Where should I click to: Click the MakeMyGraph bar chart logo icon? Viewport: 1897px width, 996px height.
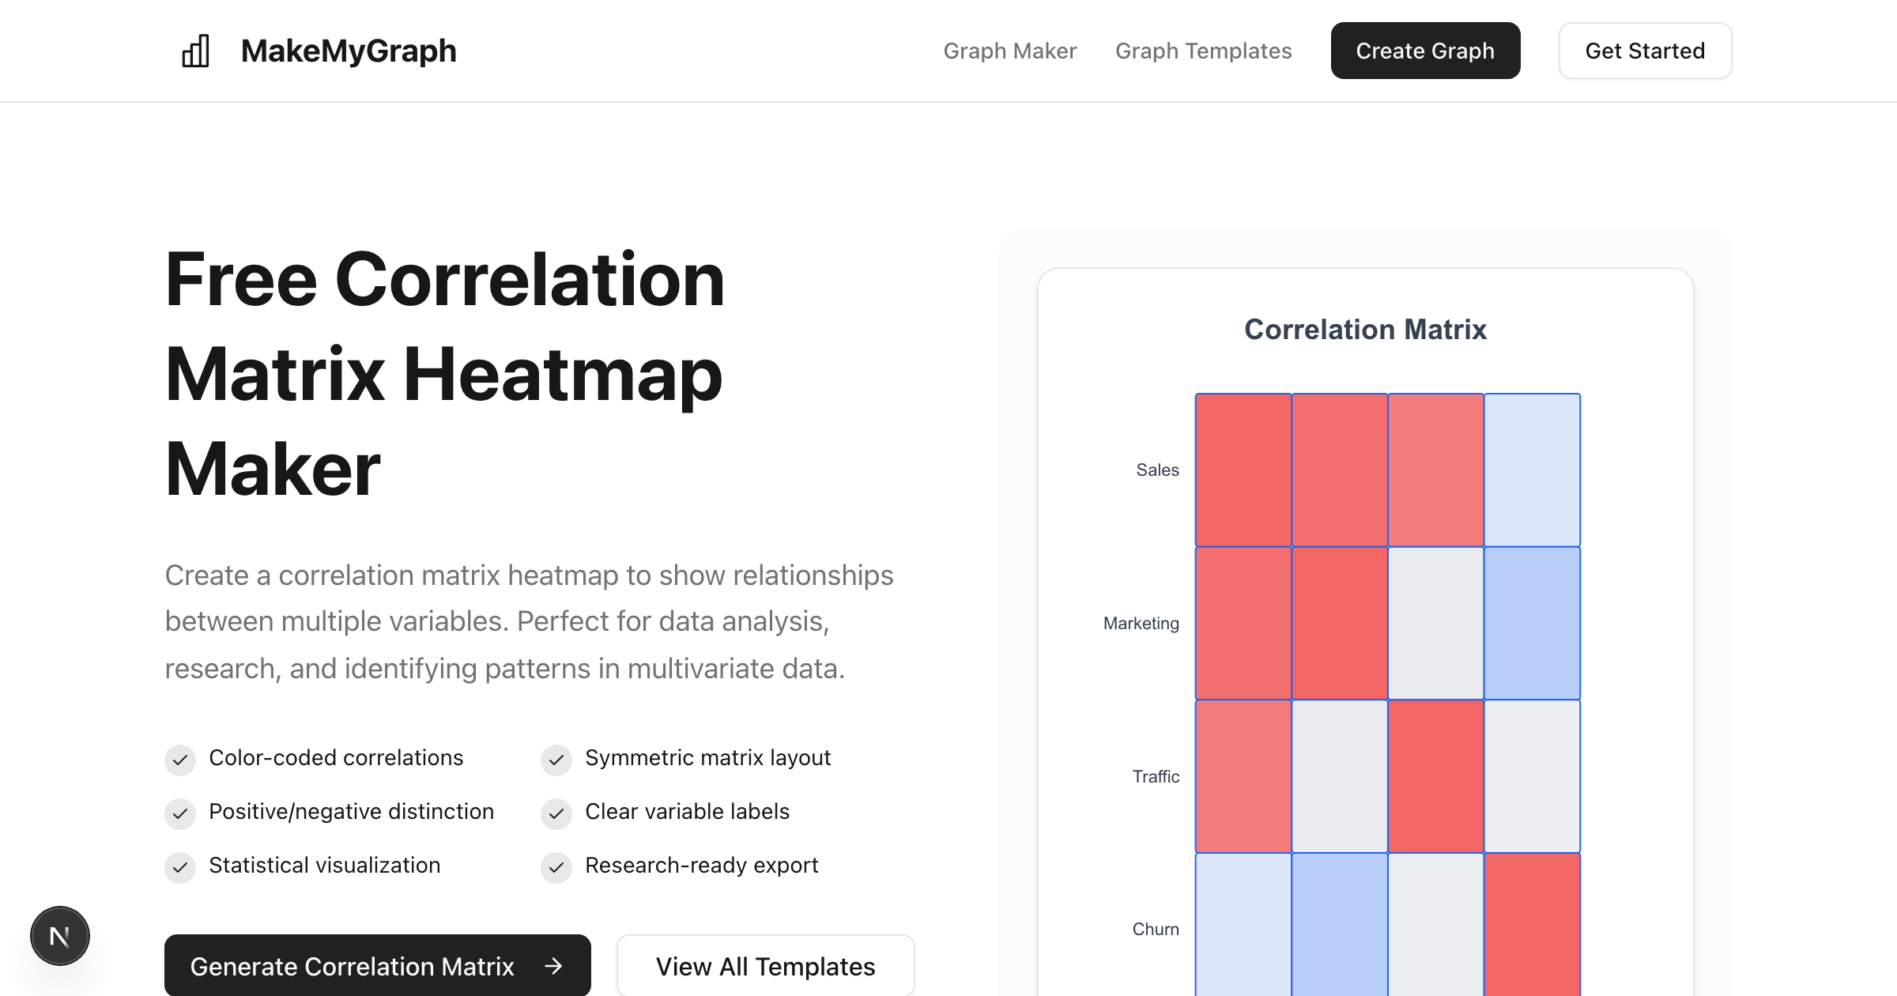(x=197, y=50)
